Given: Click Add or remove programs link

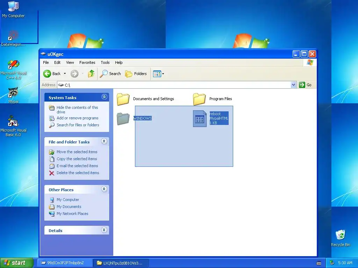Looking at the screenshot, I should [x=78, y=118].
